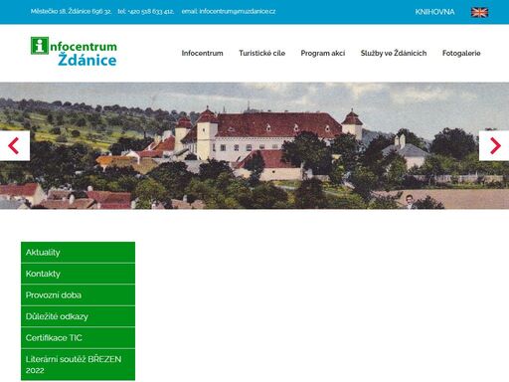Show previous slide with left arrow

click(x=15, y=145)
